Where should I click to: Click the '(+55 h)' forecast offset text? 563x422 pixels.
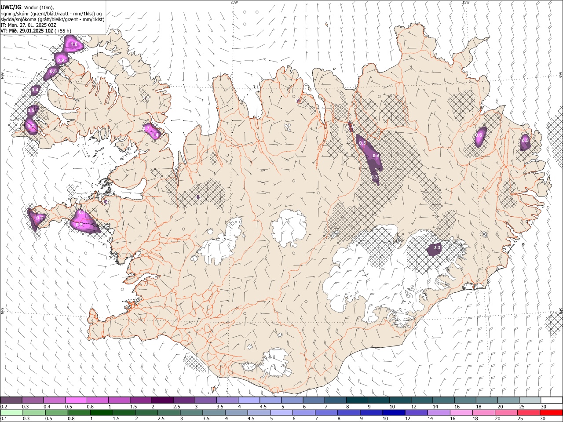click(x=64, y=31)
